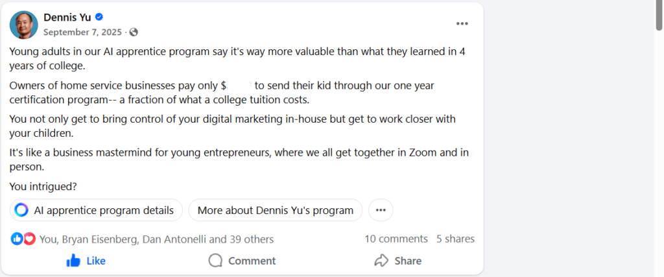The height and width of the screenshot is (277, 664).
Task: Click the Dennis Yu author name
Action: point(67,17)
